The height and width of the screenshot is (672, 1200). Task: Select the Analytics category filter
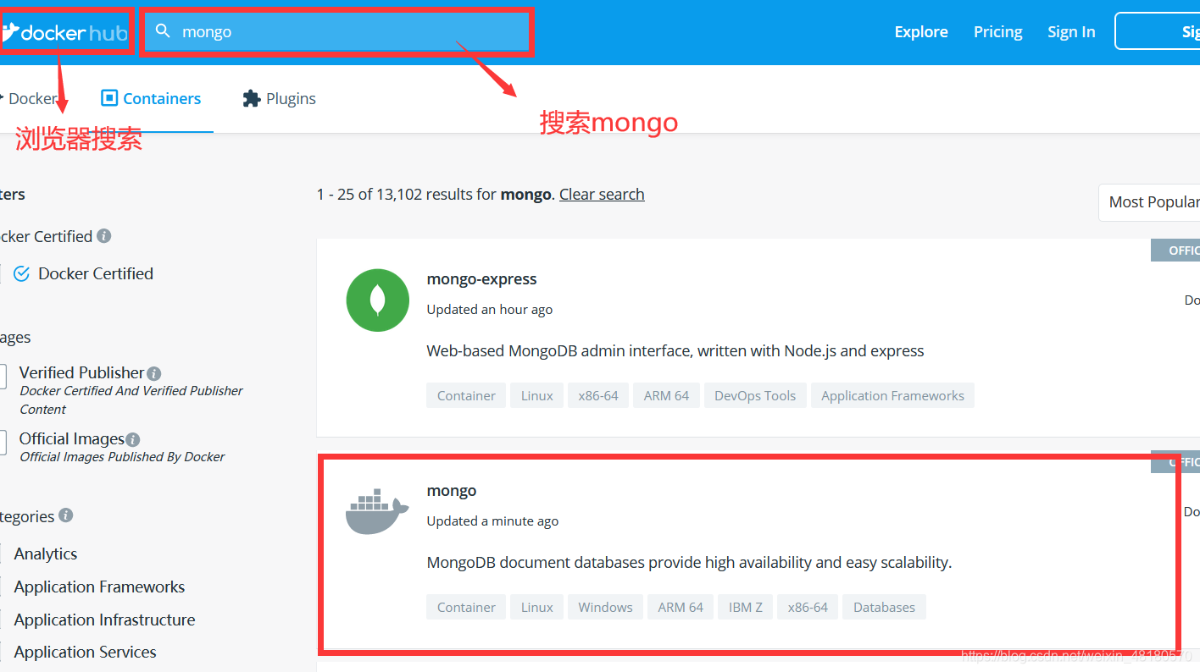pos(46,554)
